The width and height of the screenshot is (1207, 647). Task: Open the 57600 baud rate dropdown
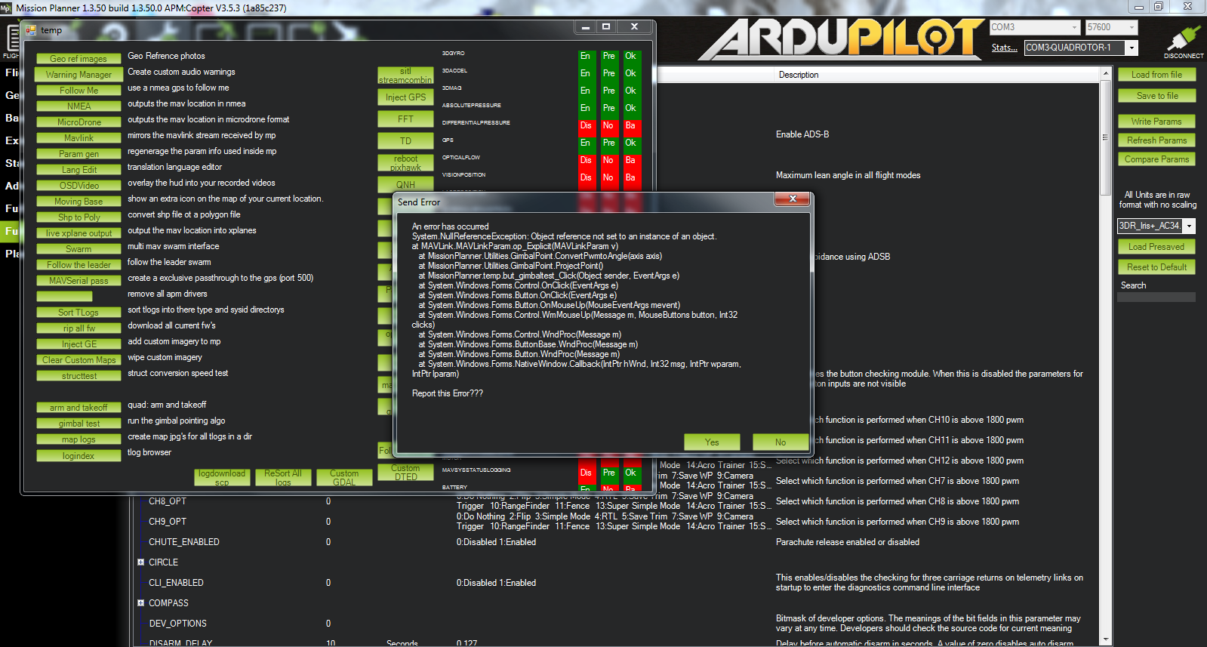[x=1132, y=27]
